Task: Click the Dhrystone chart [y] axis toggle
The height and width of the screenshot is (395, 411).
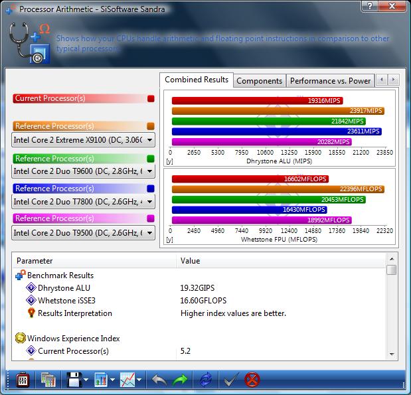Action: coord(169,161)
